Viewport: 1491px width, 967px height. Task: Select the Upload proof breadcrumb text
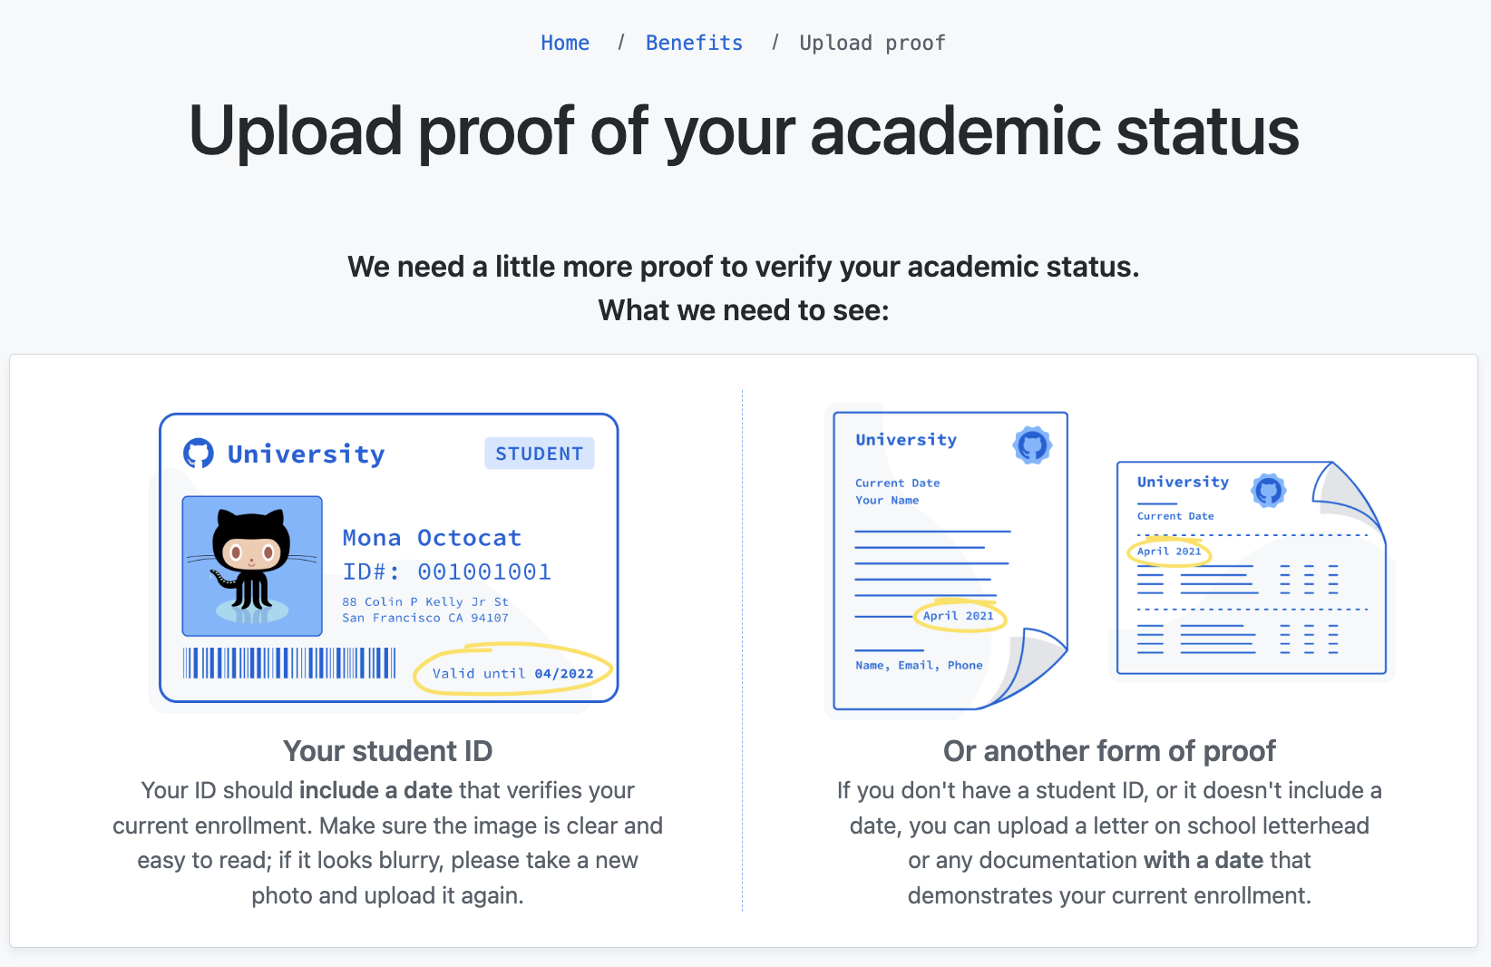[872, 43]
